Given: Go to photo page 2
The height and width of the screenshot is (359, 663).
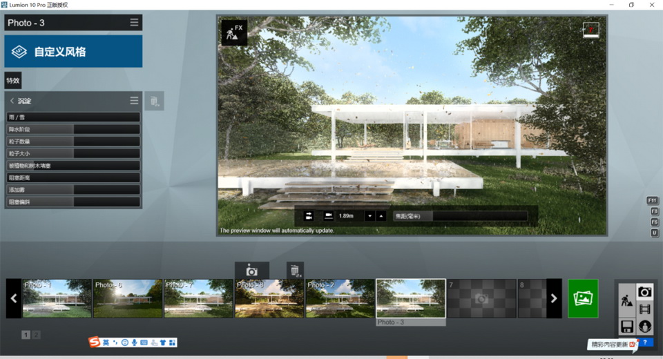Looking at the screenshot, I should (36, 335).
